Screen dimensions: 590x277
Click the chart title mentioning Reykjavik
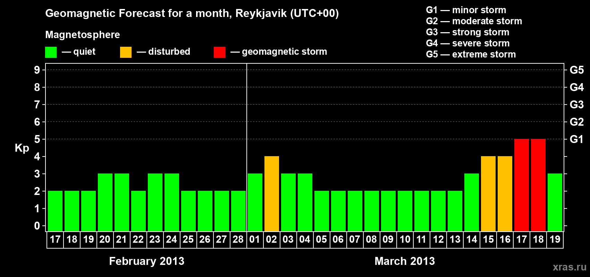coord(192,14)
